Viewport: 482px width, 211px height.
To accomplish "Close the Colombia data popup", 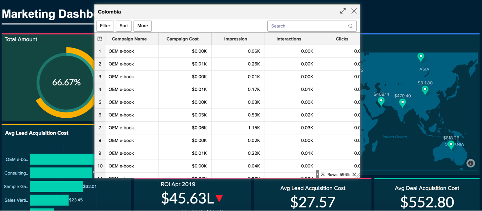I will tap(354, 11).
